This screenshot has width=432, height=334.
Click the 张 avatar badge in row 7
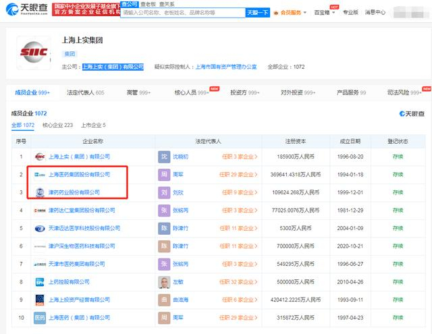(164, 264)
